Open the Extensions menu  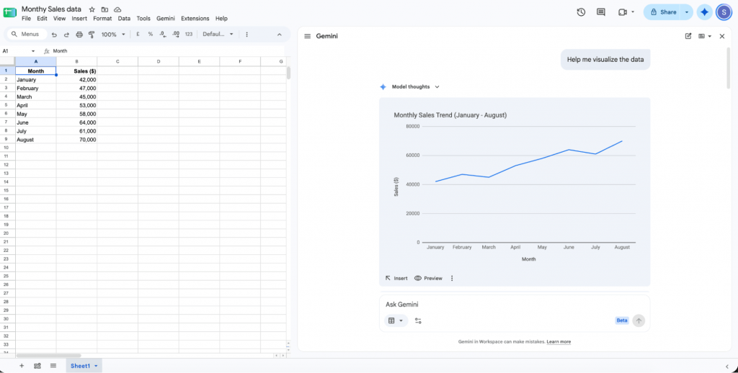coord(195,19)
